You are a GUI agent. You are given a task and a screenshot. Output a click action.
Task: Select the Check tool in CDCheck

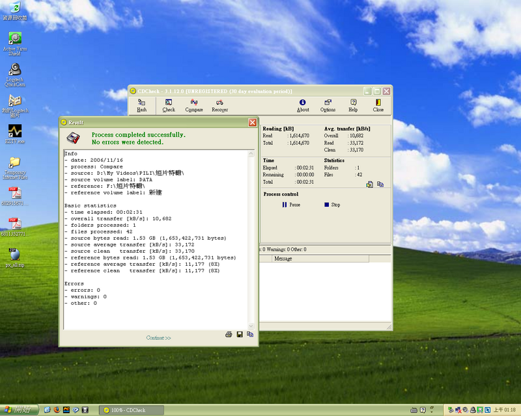169,105
